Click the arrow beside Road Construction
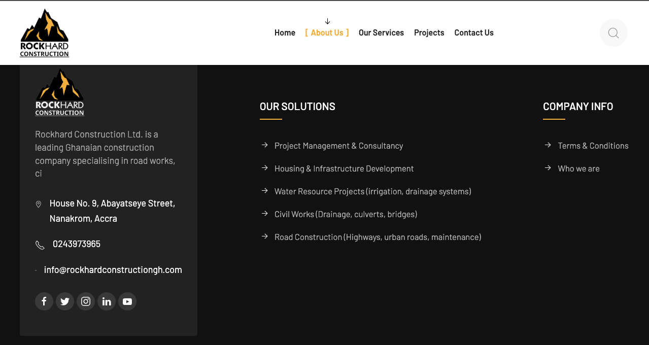The image size is (649, 345). click(264, 236)
